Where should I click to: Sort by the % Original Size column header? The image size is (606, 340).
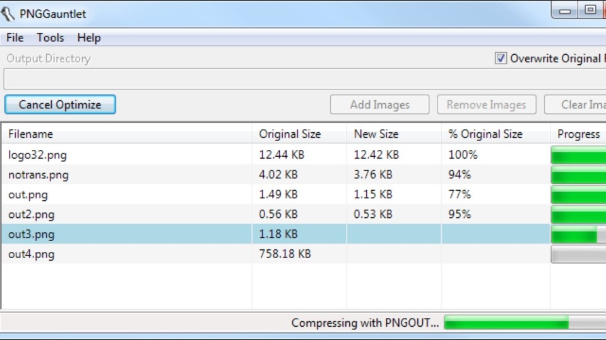tap(496, 133)
